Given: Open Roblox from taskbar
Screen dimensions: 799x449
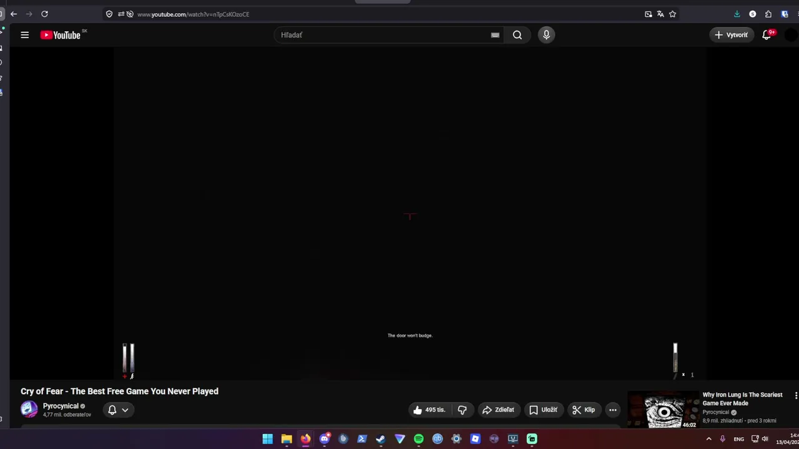Looking at the screenshot, I should (475, 439).
